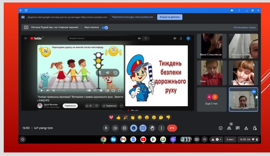Open the on-screen keyboard icon in YouTube search
270x156 pixels.
coord(139,38)
